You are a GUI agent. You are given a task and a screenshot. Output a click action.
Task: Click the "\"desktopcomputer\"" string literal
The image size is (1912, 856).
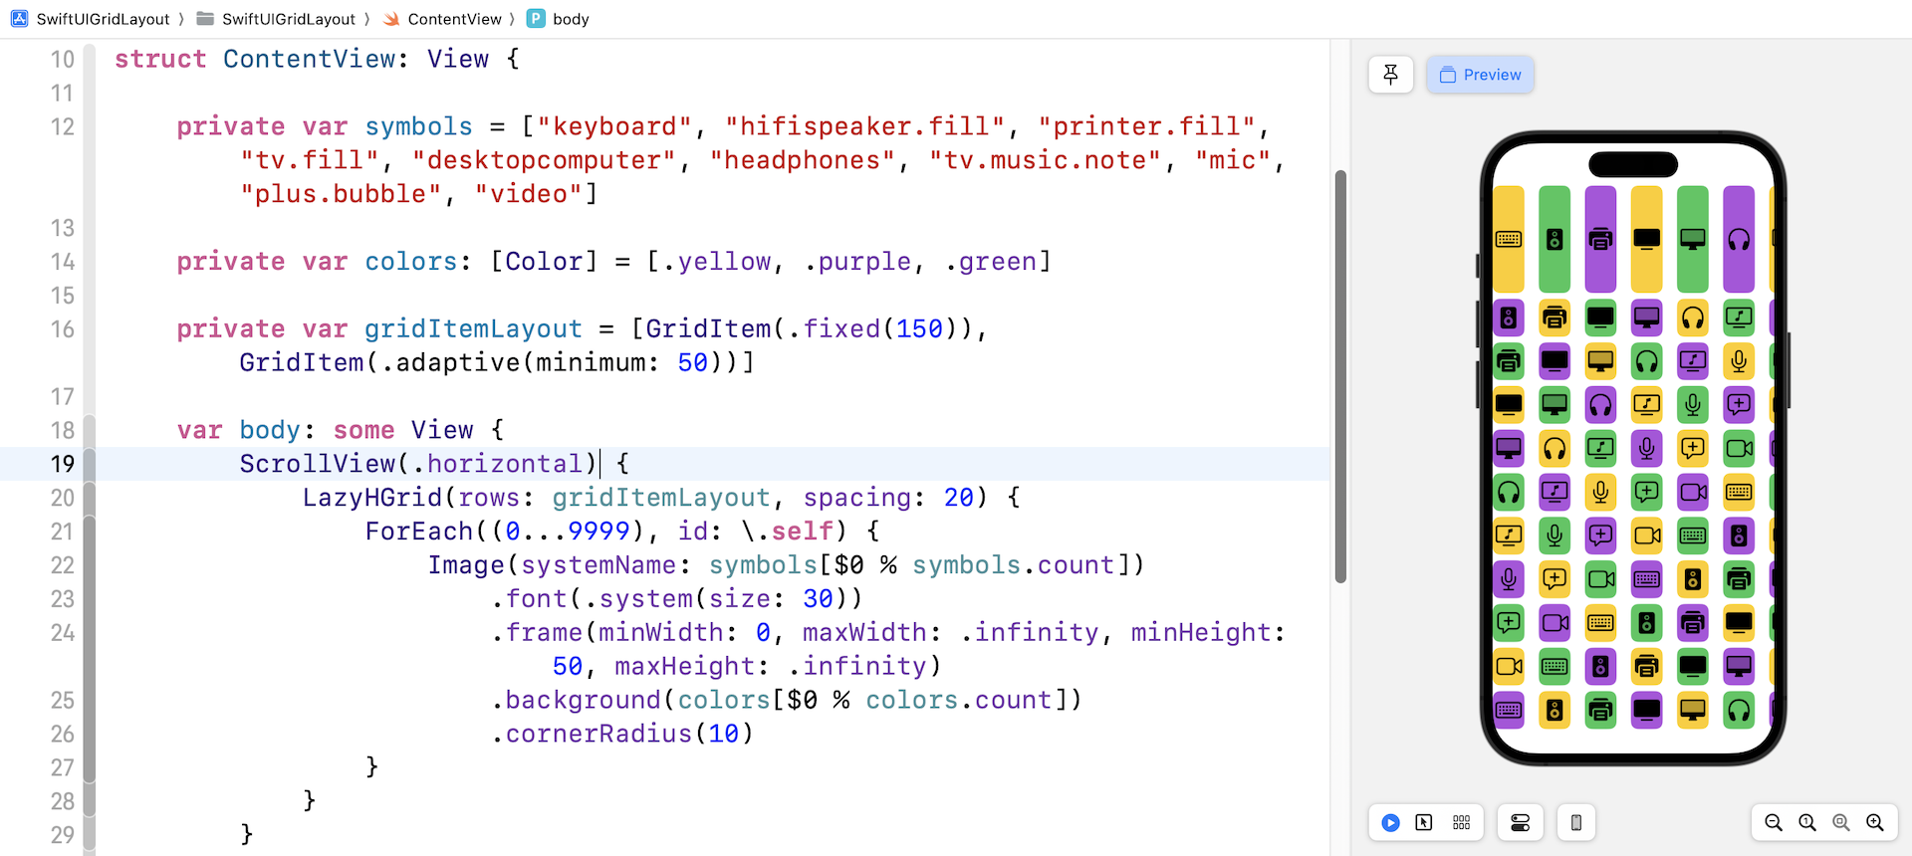545,160
